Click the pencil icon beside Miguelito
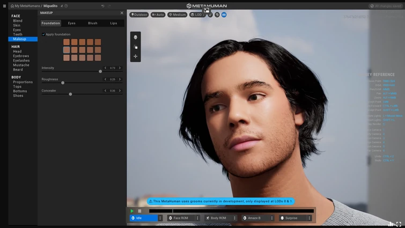 click(x=62, y=6)
